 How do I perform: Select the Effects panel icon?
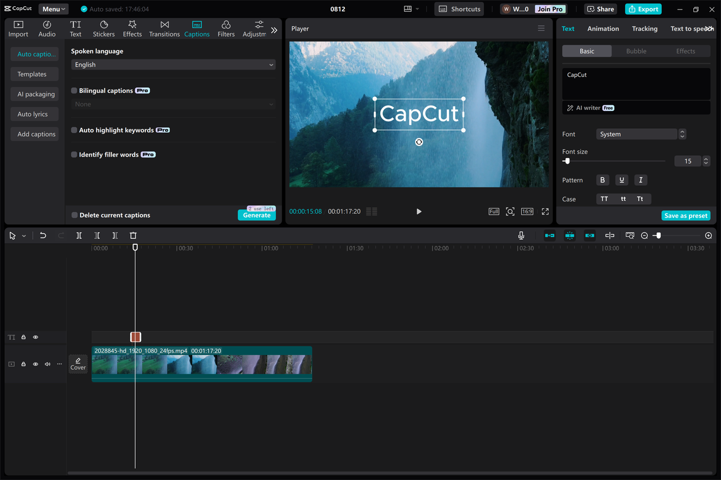[x=132, y=28]
